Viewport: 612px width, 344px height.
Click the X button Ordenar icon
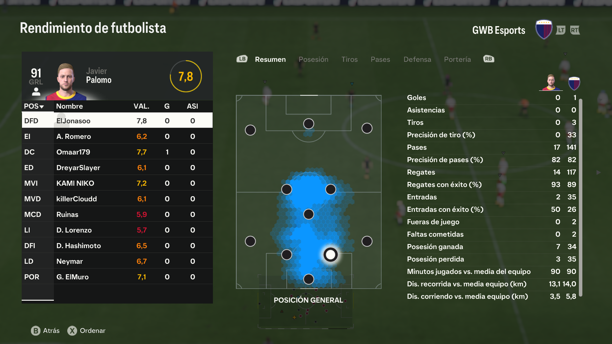coord(72,331)
